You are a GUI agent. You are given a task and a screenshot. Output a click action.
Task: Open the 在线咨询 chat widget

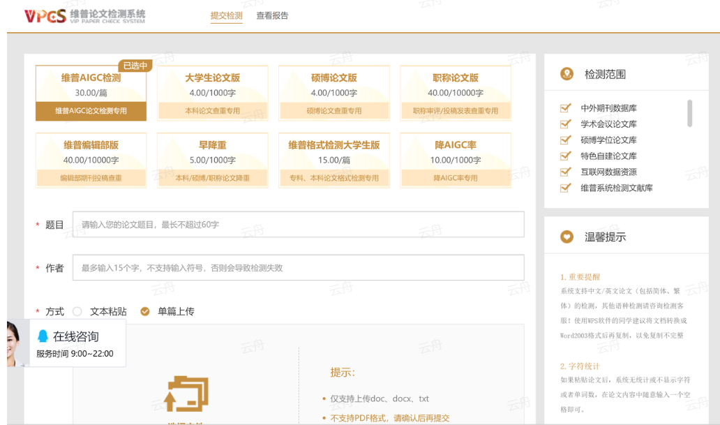(66, 343)
